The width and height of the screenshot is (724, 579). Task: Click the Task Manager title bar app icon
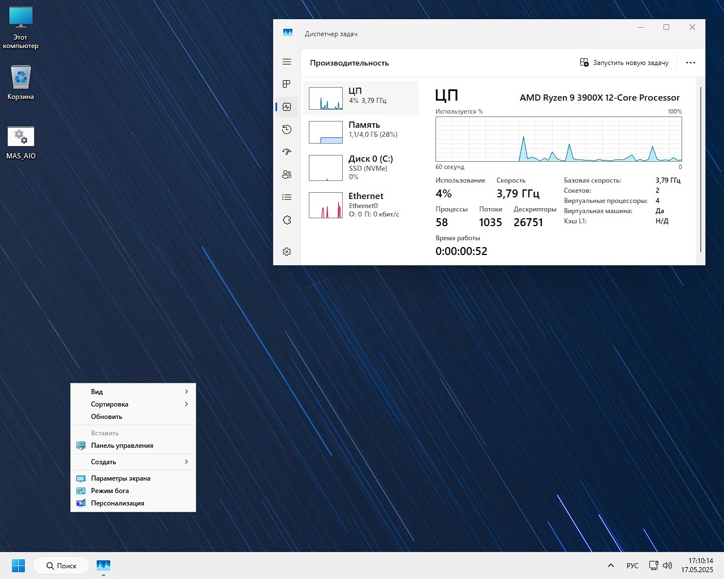(288, 33)
